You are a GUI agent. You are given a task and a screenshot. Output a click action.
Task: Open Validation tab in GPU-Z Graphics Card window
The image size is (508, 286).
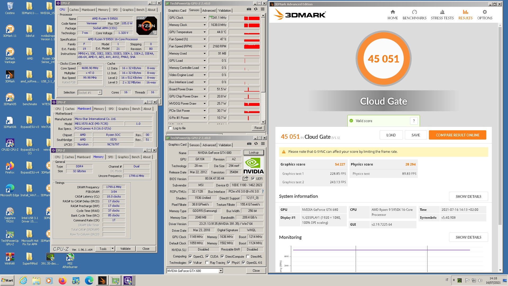tap(225, 145)
